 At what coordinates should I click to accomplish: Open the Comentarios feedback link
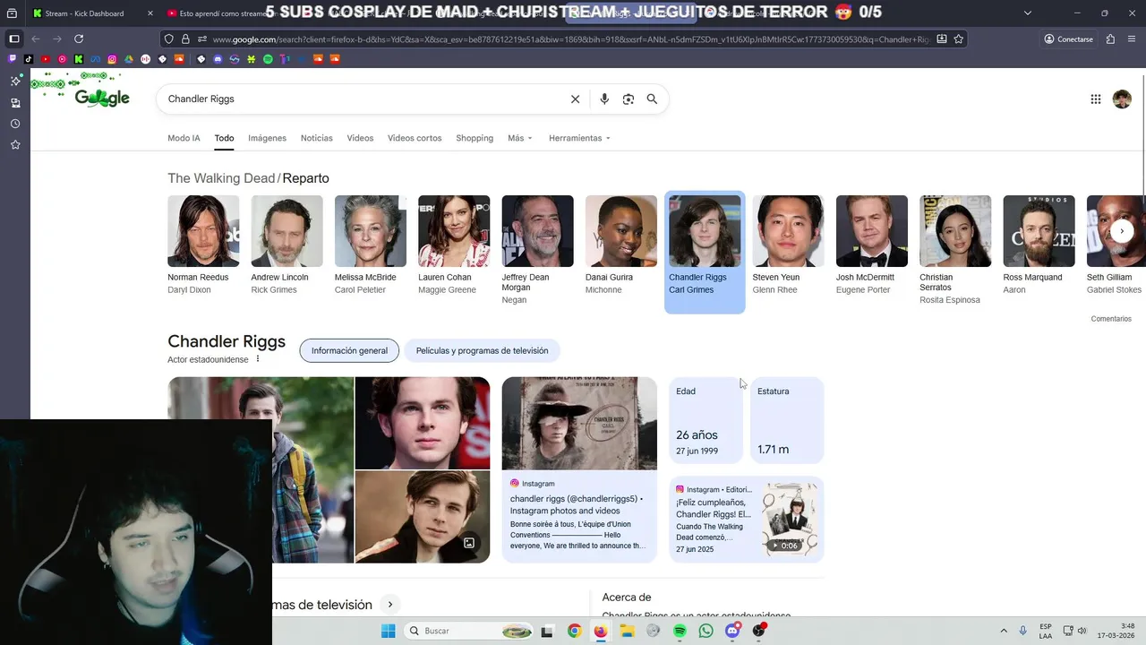tap(1111, 319)
